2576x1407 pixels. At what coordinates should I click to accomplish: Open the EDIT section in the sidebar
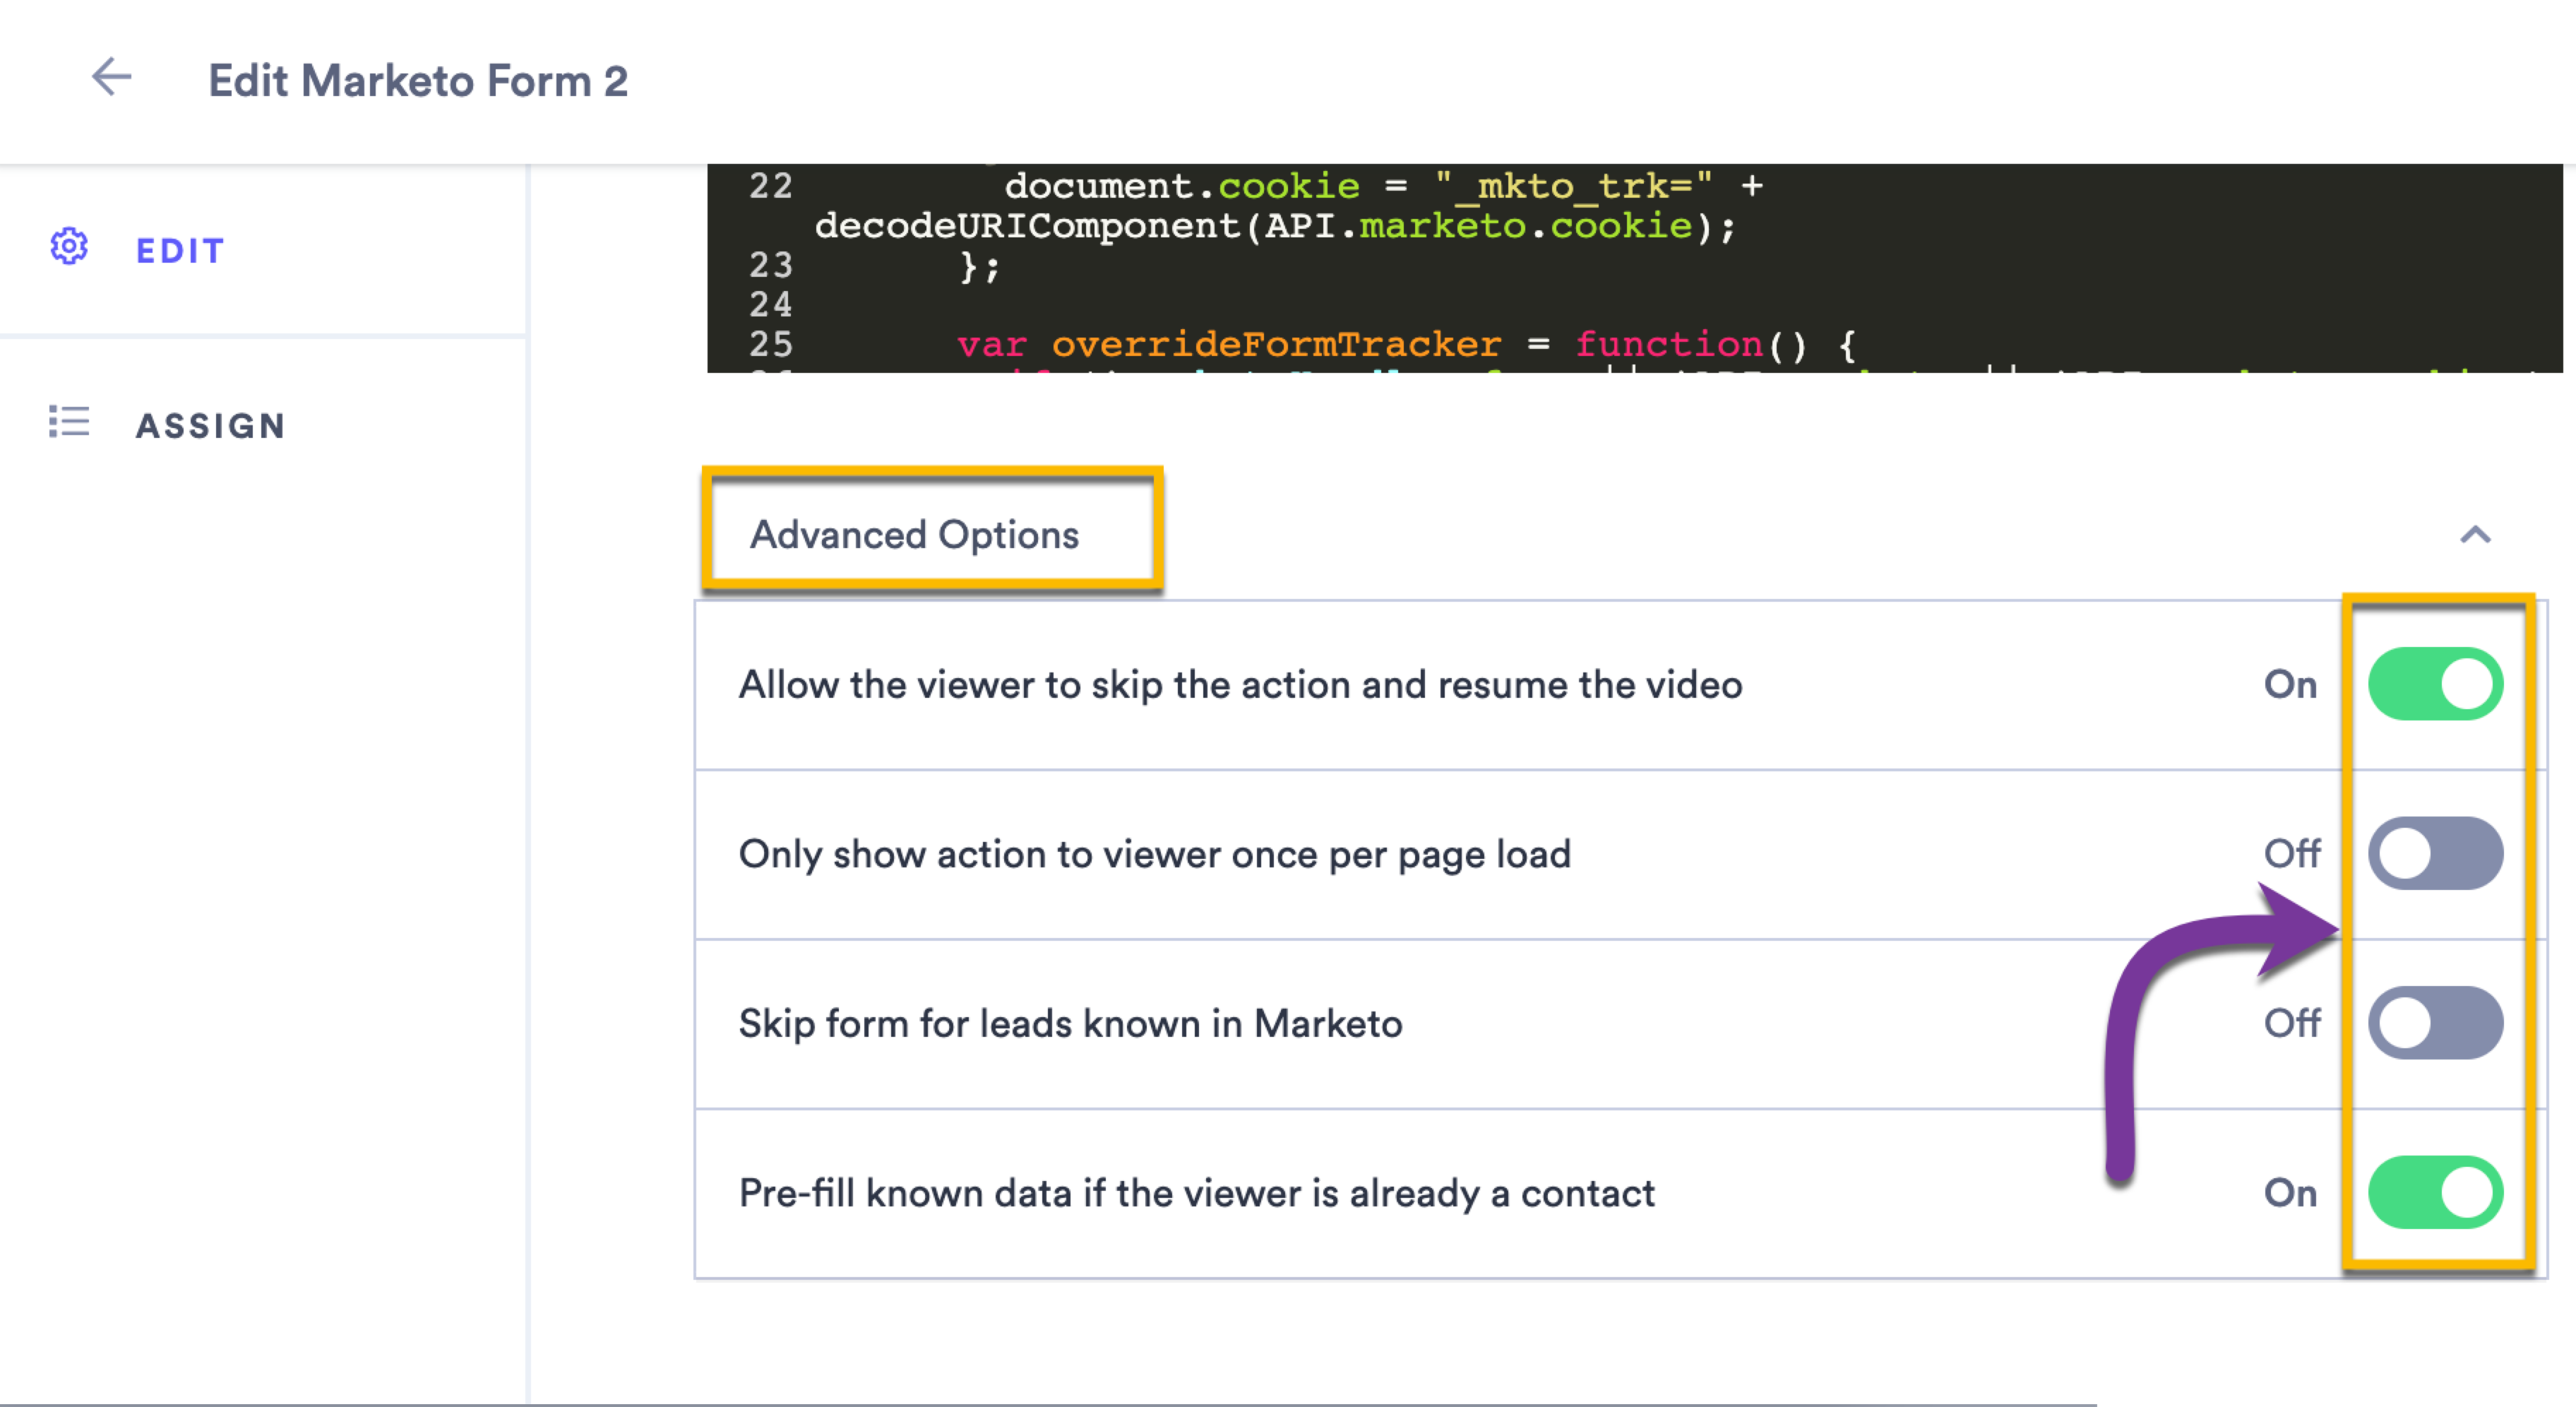[180, 250]
